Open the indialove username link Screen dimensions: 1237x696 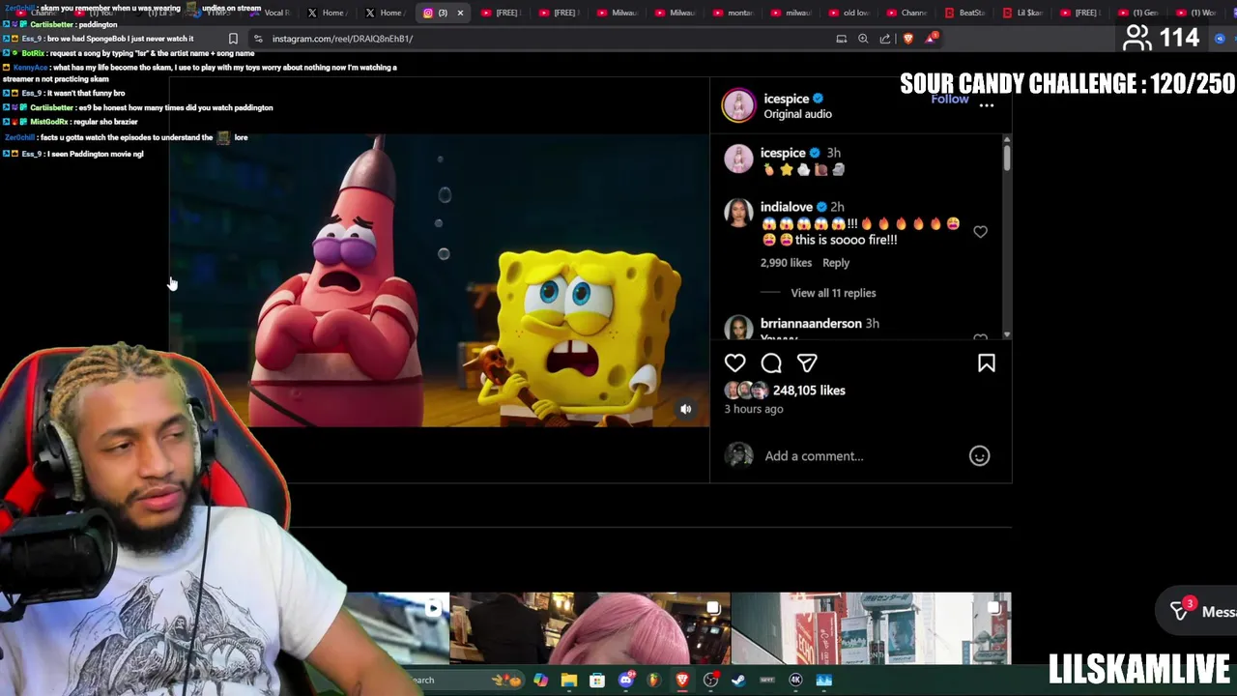coord(786,207)
